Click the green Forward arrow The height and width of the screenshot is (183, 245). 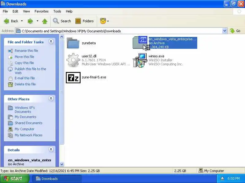30,21
